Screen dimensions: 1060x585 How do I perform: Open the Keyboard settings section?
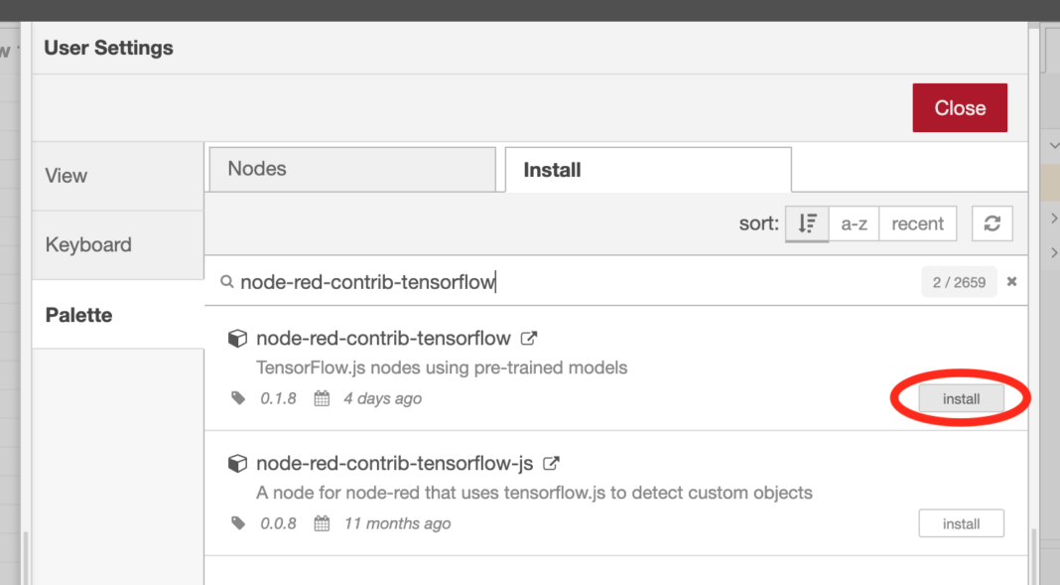pyautogui.click(x=87, y=244)
